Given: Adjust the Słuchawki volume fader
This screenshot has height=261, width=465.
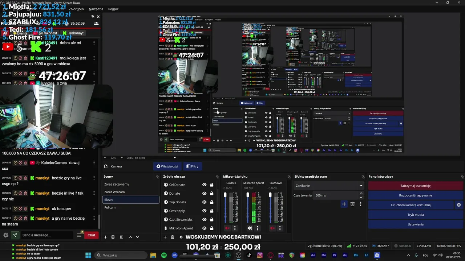Looking at the screenshot, I should pos(270,195).
